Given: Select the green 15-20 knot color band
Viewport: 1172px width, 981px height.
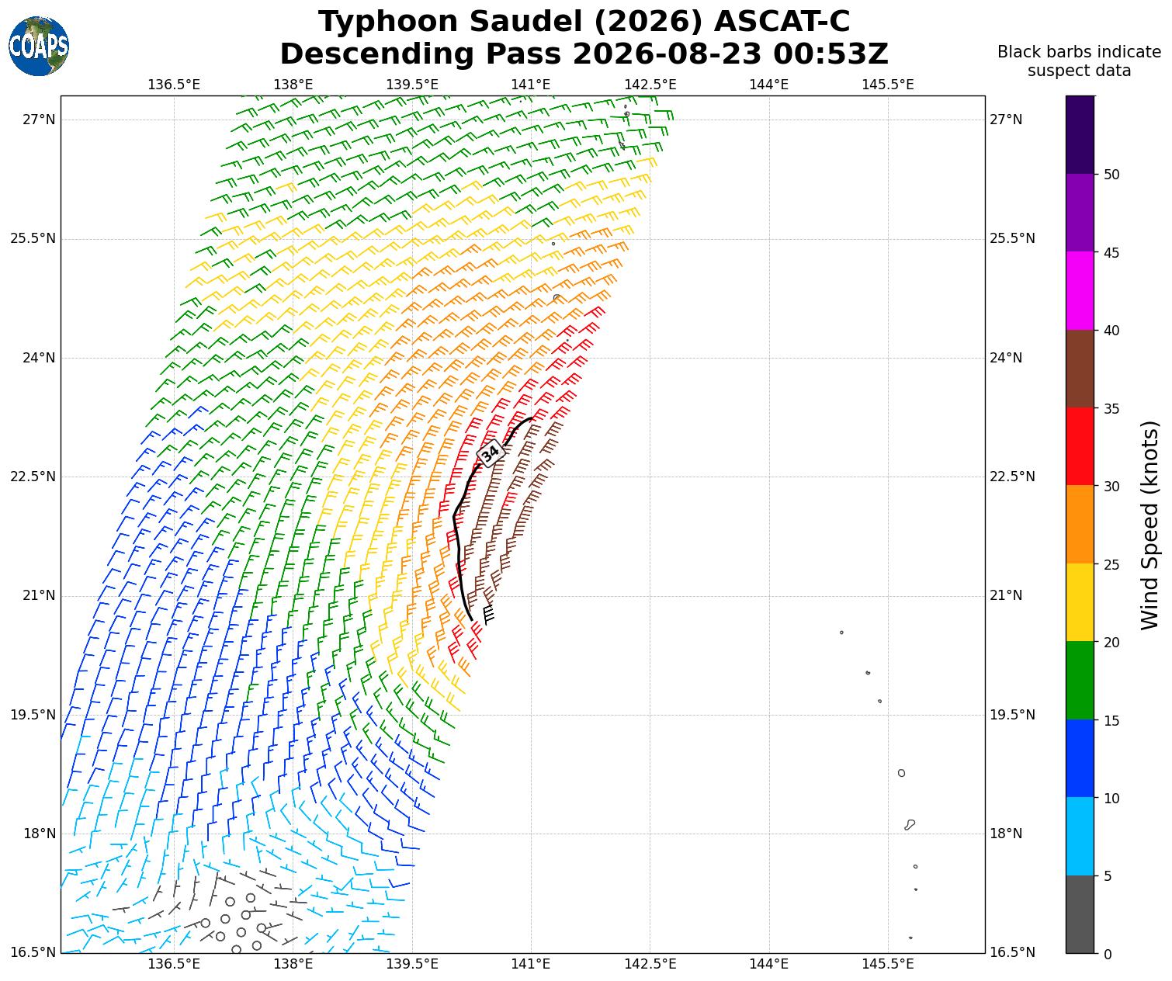Looking at the screenshot, I should (x=1080, y=681).
